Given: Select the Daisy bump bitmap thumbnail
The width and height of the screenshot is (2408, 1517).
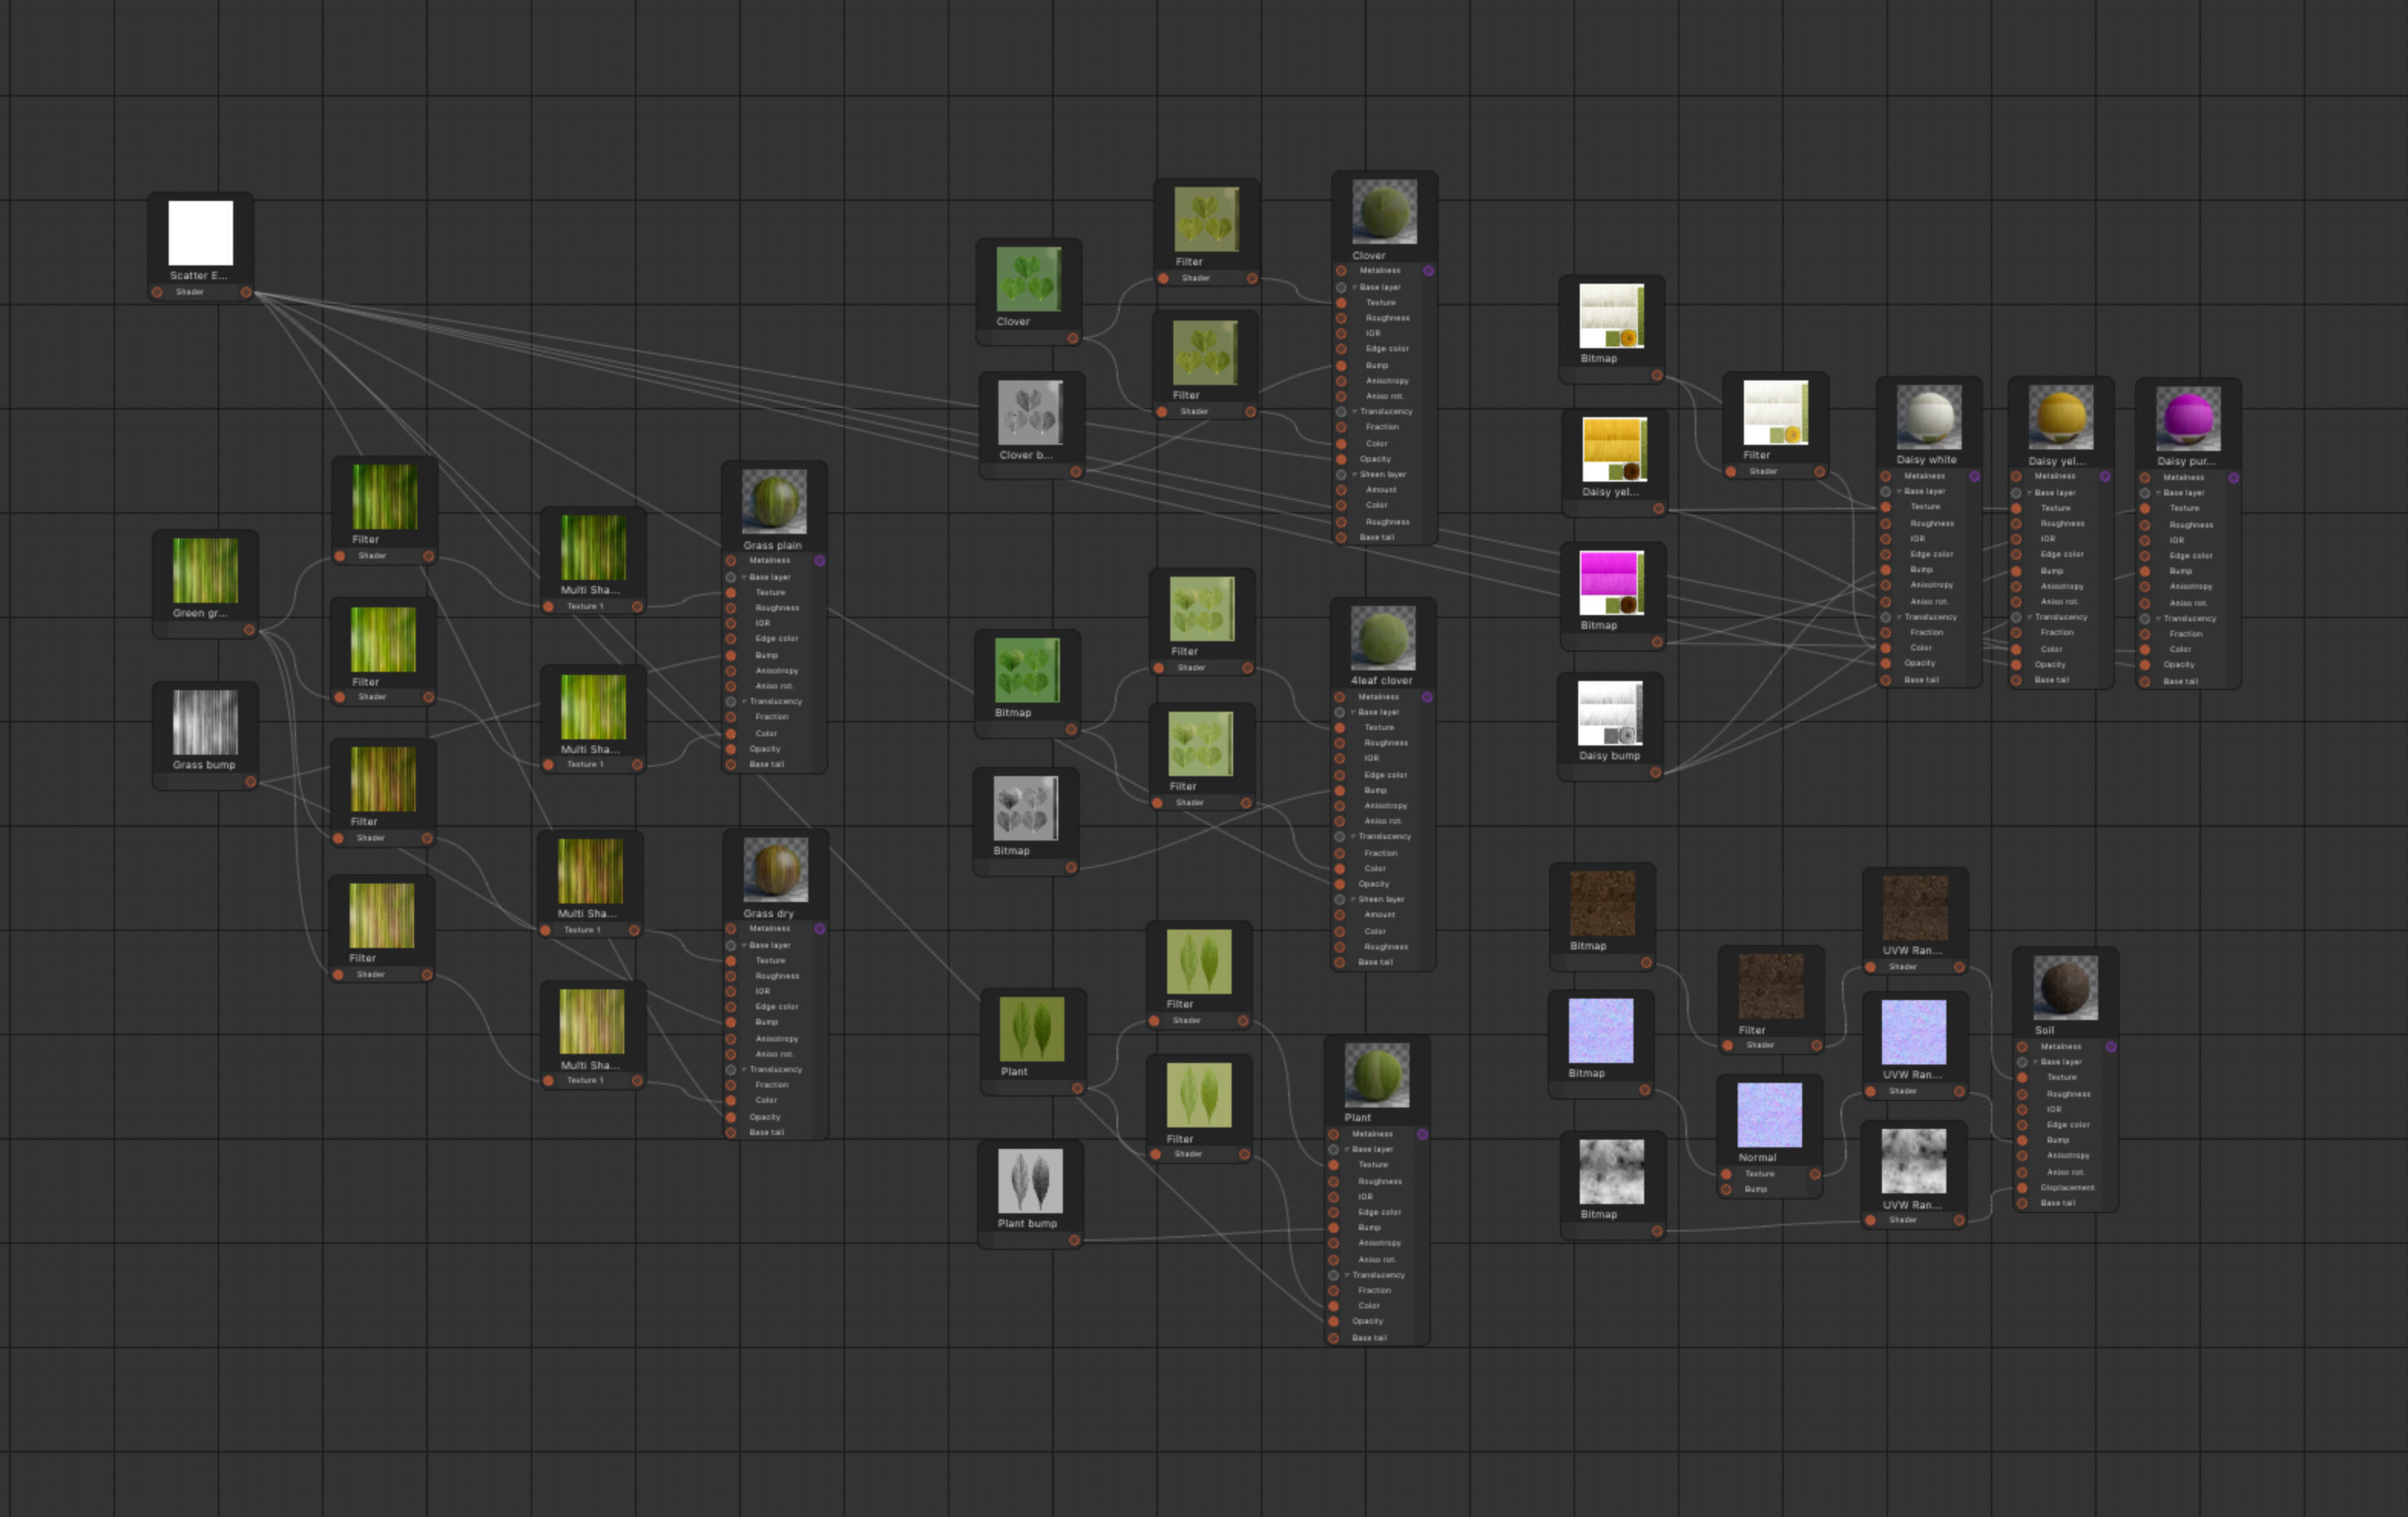Looking at the screenshot, I should tap(1610, 713).
